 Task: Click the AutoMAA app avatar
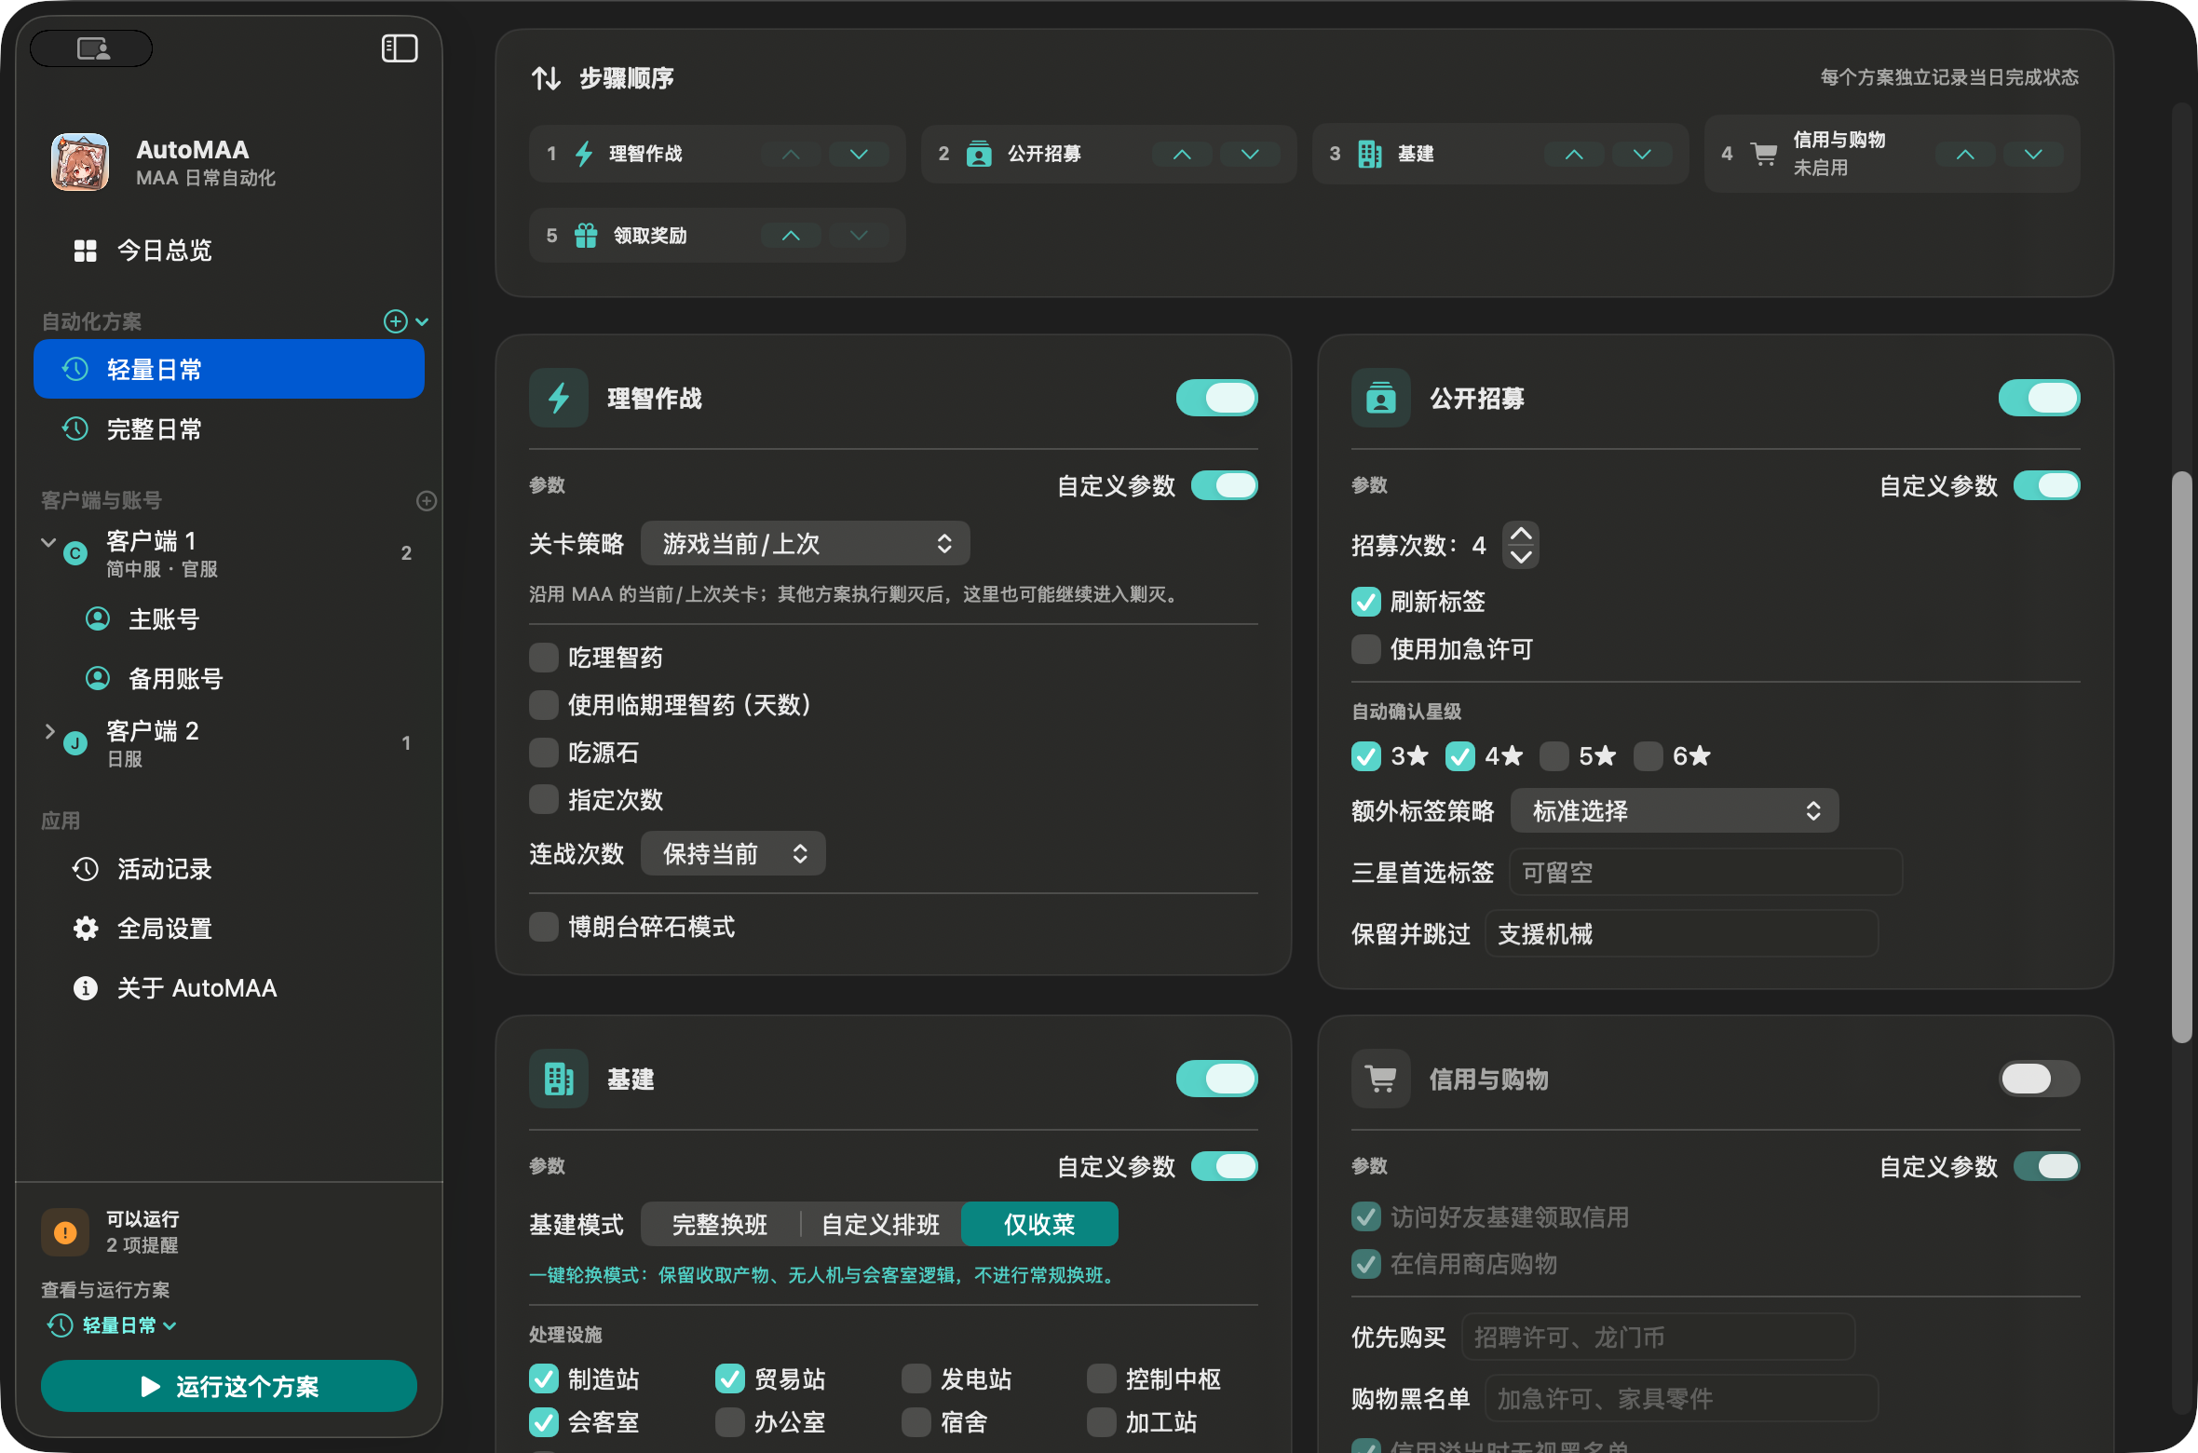(80, 162)
